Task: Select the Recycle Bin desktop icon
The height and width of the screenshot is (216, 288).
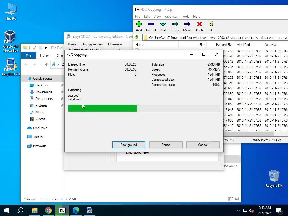Action: tap(274, 179)
